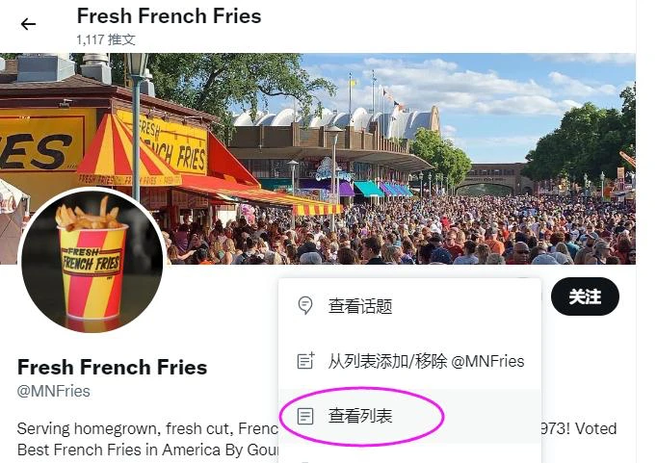This screenshot has height=463, width=657.
Task: Open the fries cup profile avatar
Action: click(x=92, y=261)
